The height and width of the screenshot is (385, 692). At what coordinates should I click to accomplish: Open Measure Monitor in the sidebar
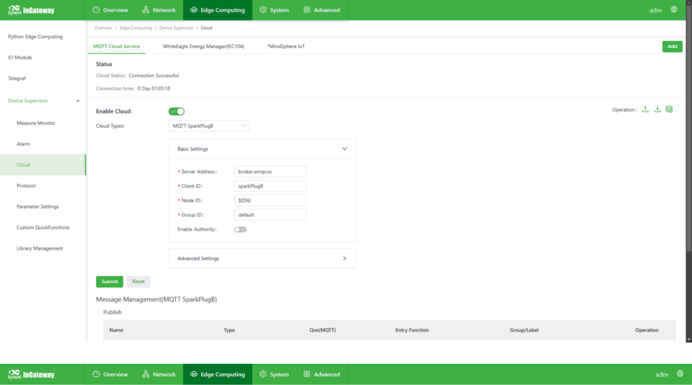36,123
